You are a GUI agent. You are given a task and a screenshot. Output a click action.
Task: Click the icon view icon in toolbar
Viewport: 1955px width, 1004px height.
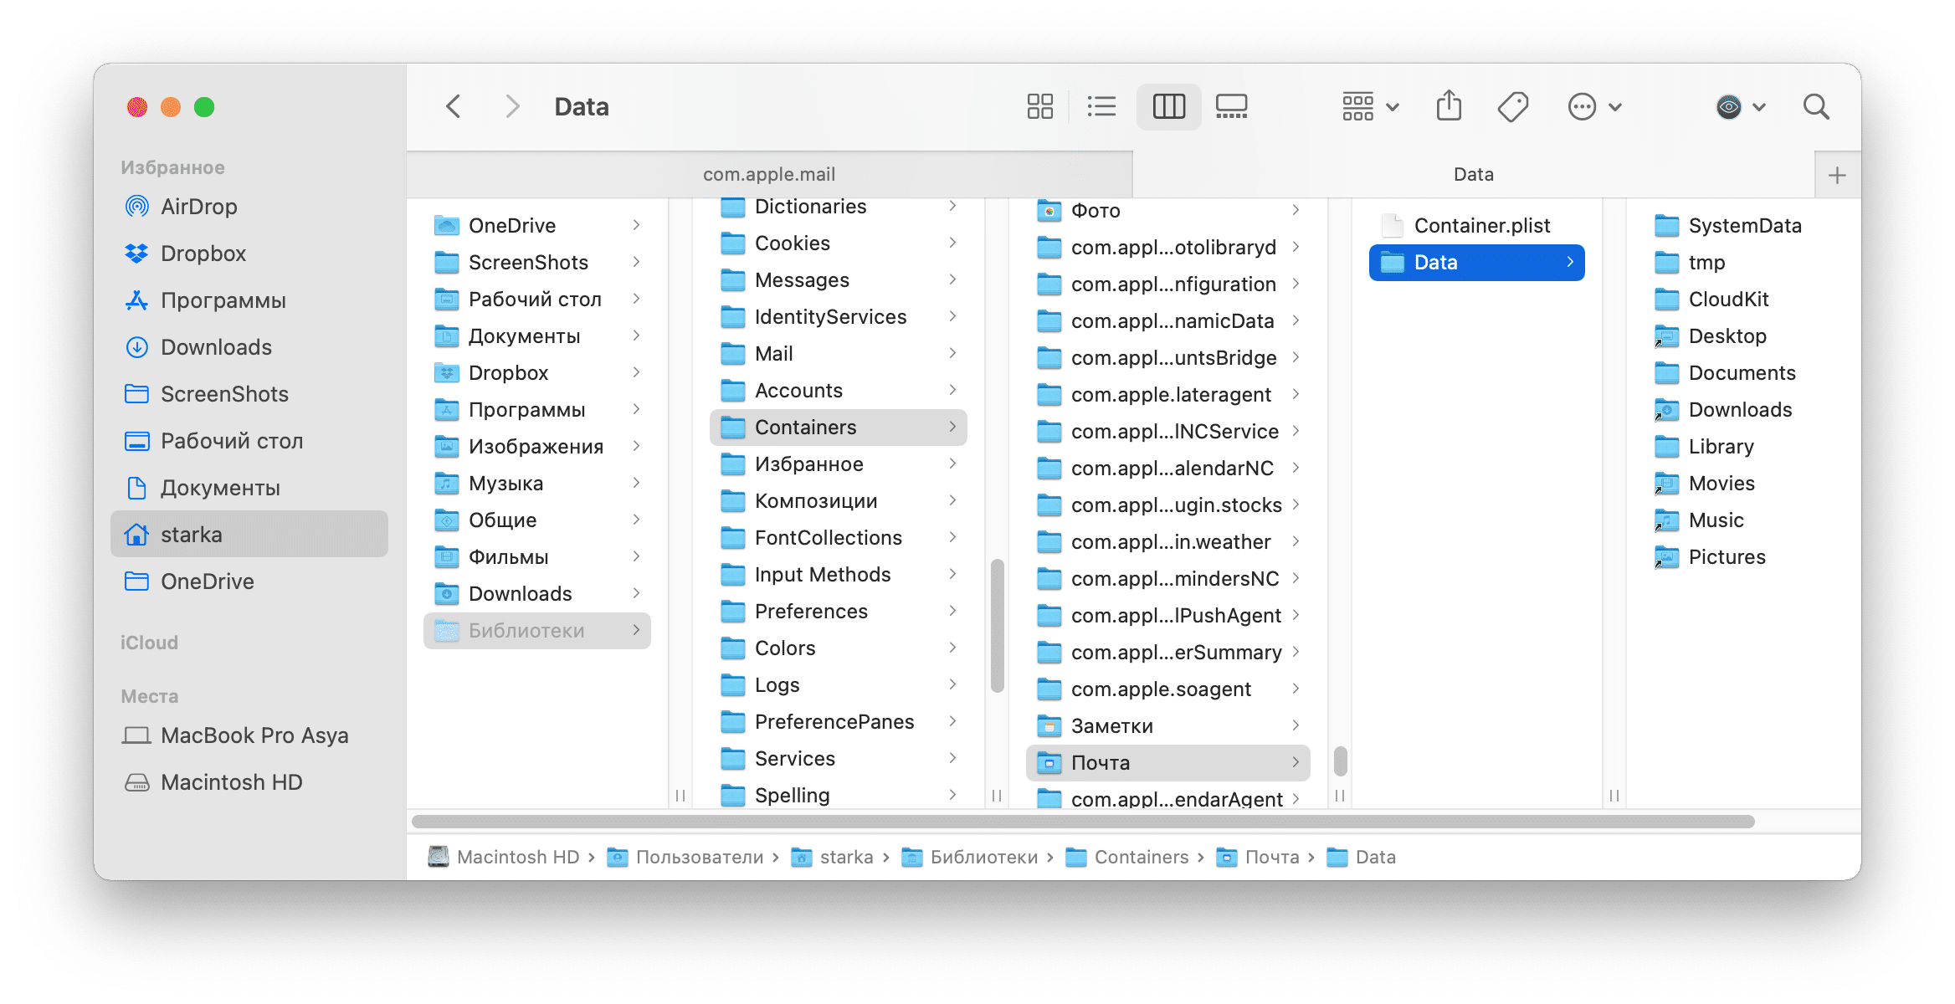[1041, 108]
